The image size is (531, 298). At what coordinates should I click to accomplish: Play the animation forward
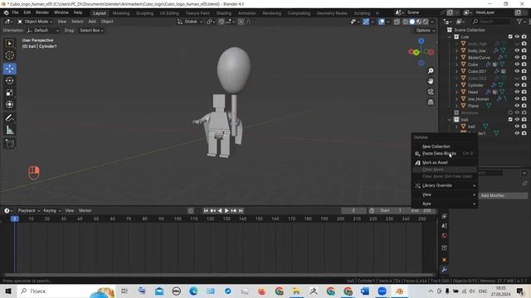227,210
